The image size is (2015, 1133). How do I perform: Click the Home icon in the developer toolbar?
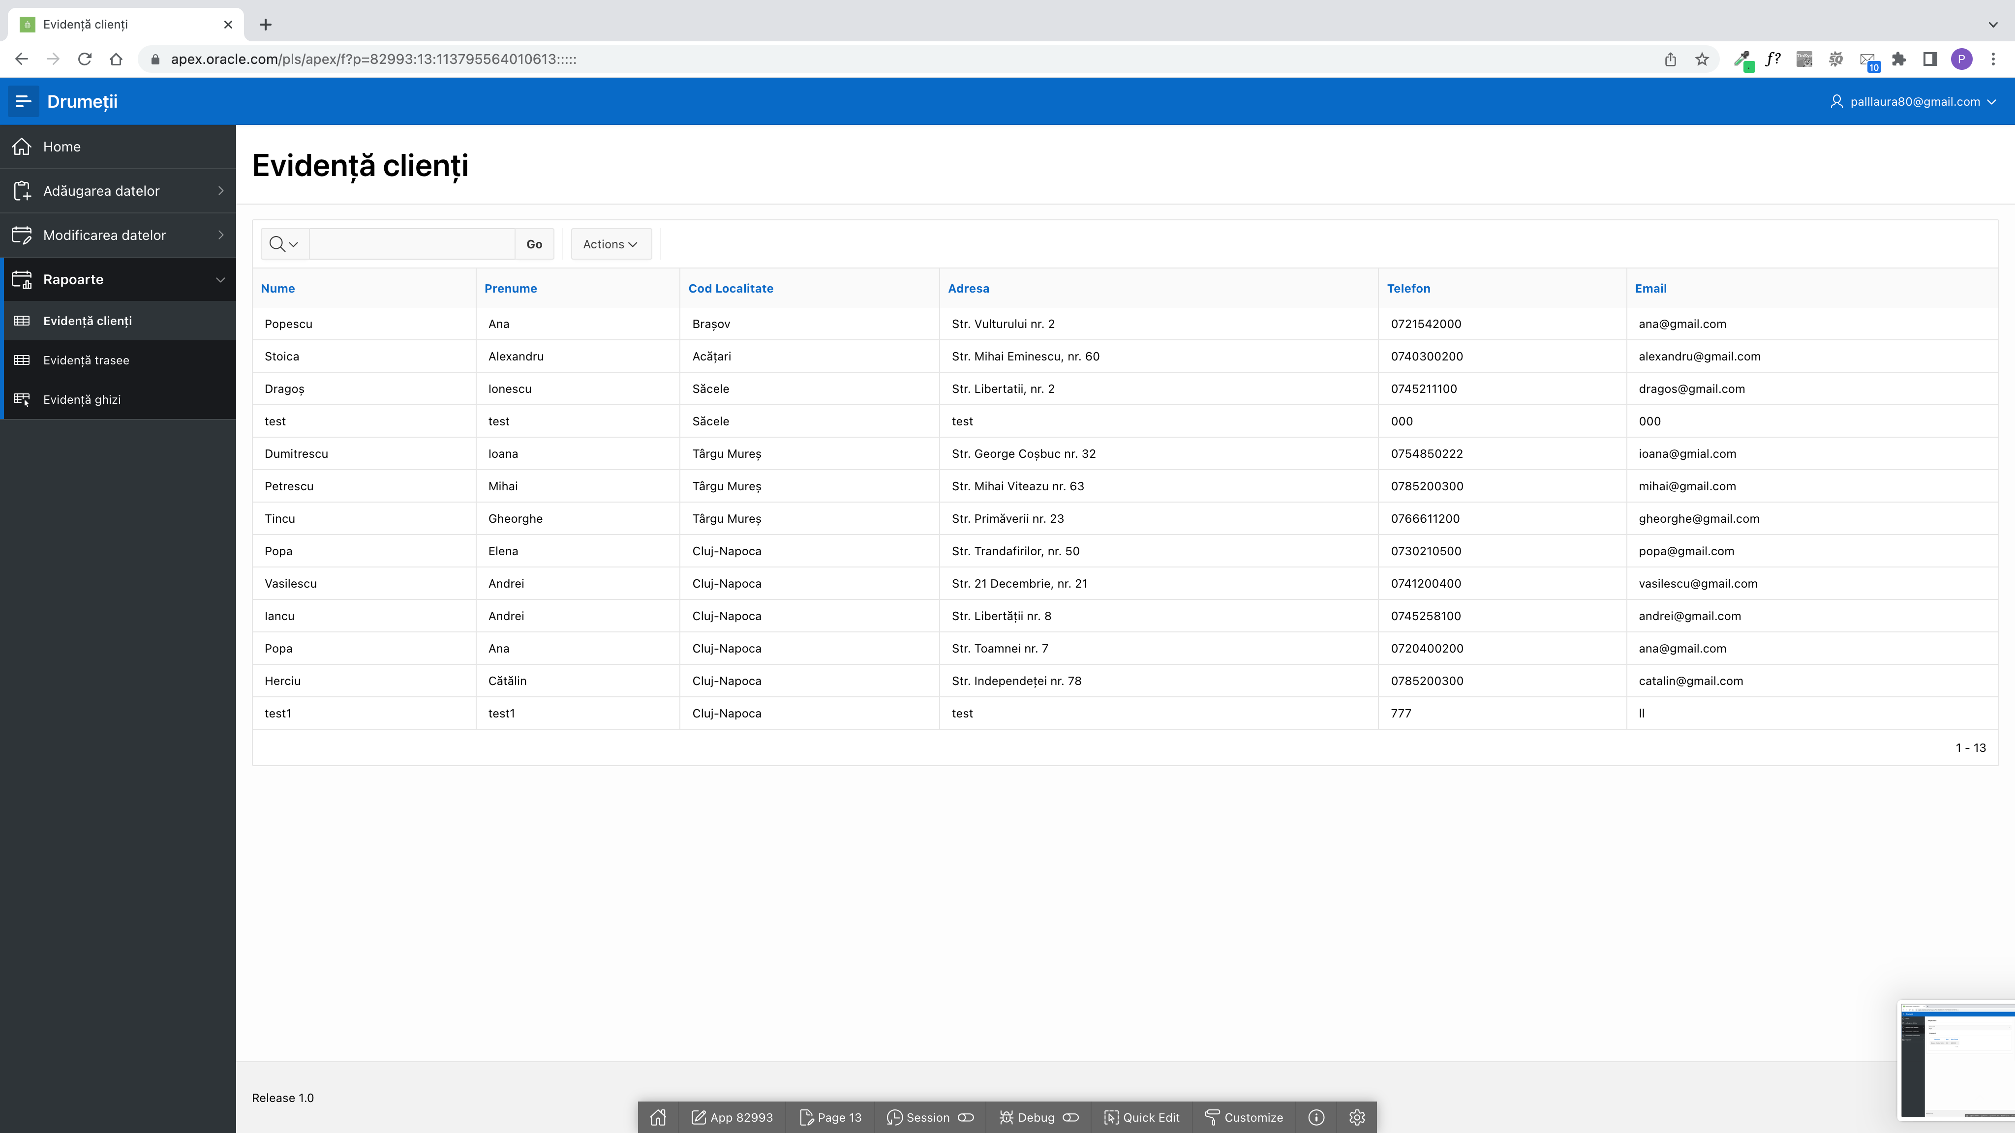[658, 1117]
